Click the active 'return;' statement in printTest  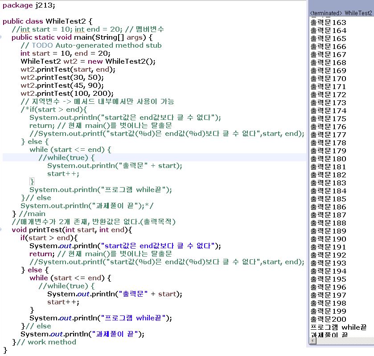point(42,254)
